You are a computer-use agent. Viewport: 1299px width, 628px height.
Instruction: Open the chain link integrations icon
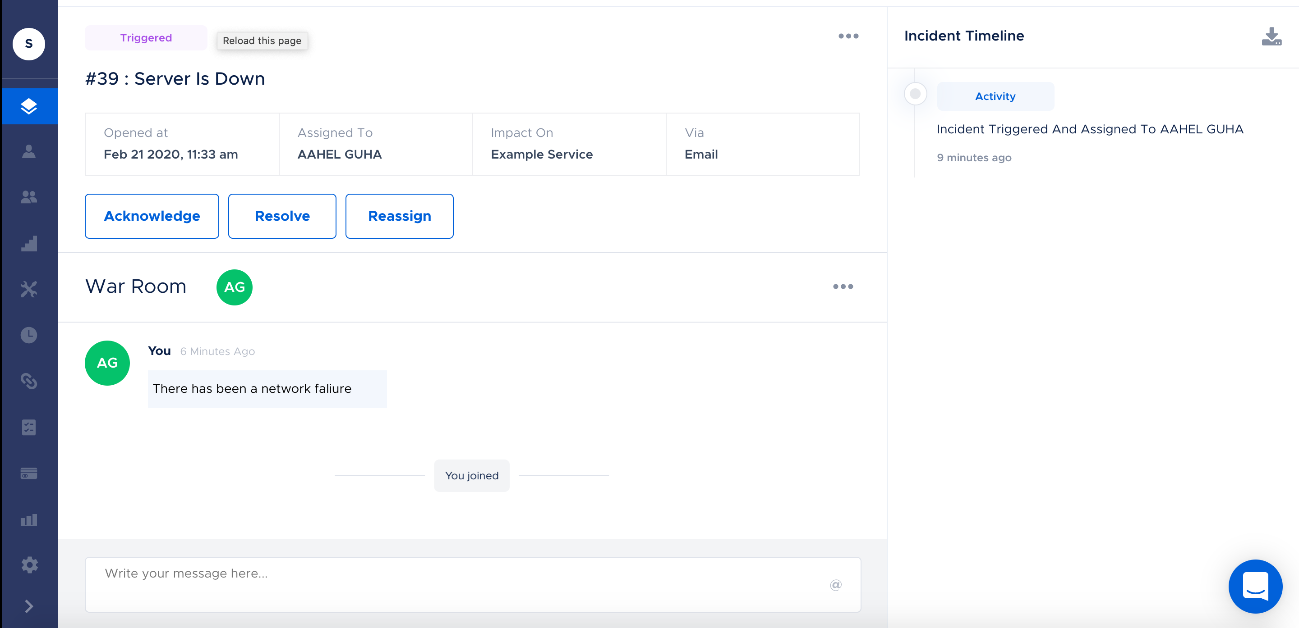(x=29, y=381)
